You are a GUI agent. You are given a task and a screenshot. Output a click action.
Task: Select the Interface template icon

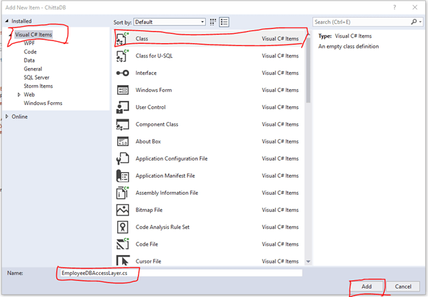click(123, 73)
